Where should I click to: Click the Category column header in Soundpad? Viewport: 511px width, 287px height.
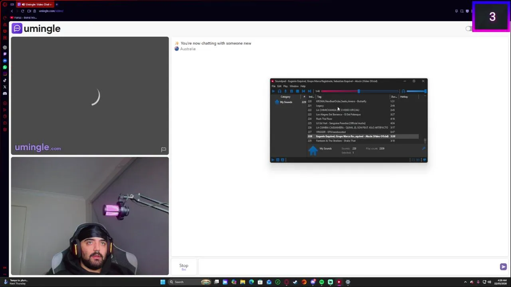point(285,97)
